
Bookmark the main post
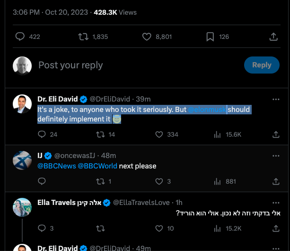pos(210,37)
